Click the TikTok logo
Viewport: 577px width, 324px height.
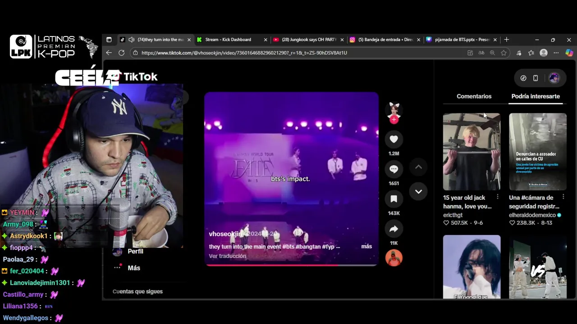pos(135,77)
